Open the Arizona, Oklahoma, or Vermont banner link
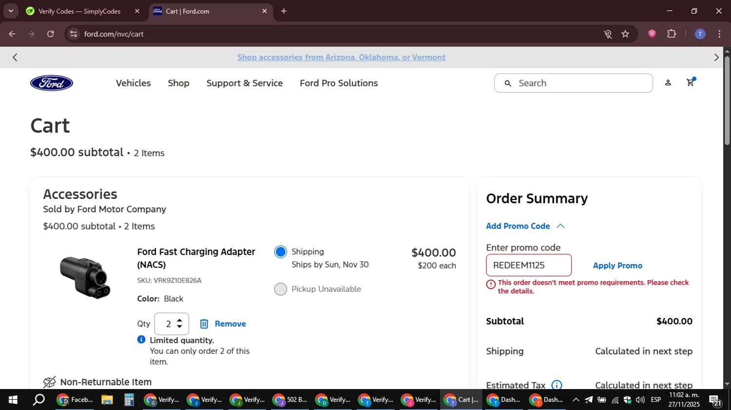 [x=341, y=57]
